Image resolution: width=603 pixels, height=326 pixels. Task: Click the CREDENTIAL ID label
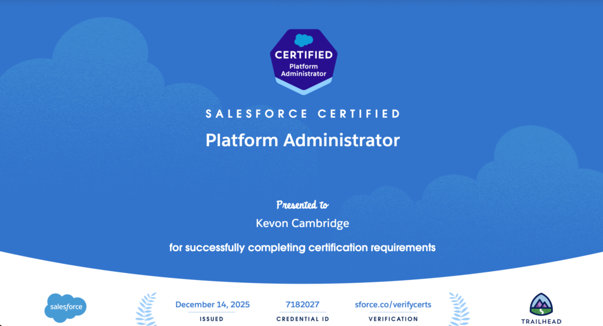[302, 319]
